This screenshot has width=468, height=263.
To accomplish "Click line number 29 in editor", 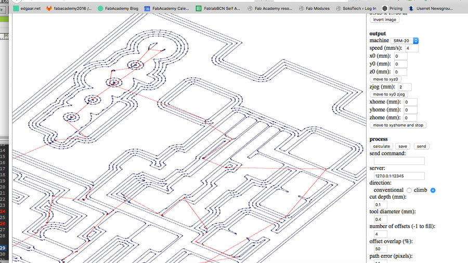I will coord(3,248).
